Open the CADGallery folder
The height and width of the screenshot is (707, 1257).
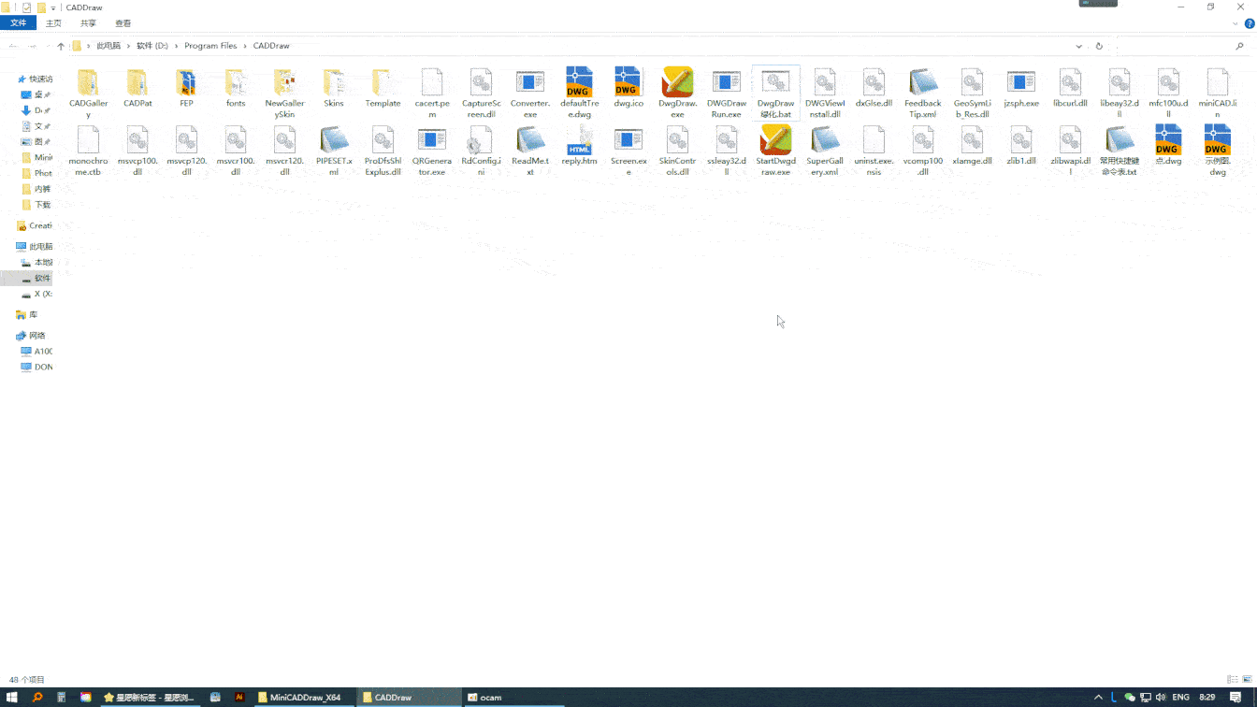coord(88,94)
